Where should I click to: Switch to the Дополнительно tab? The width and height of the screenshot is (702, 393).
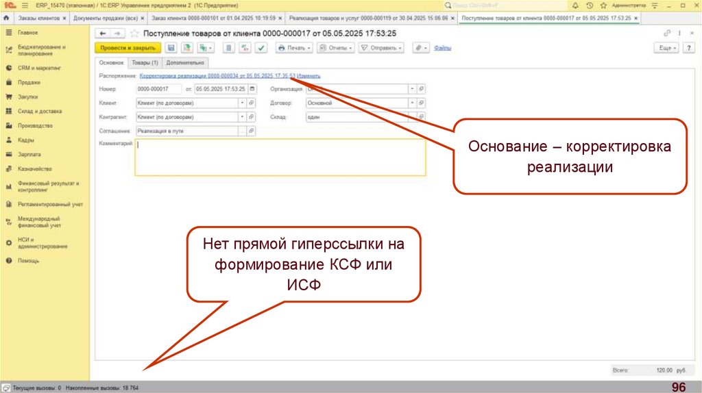coord(185,62)
